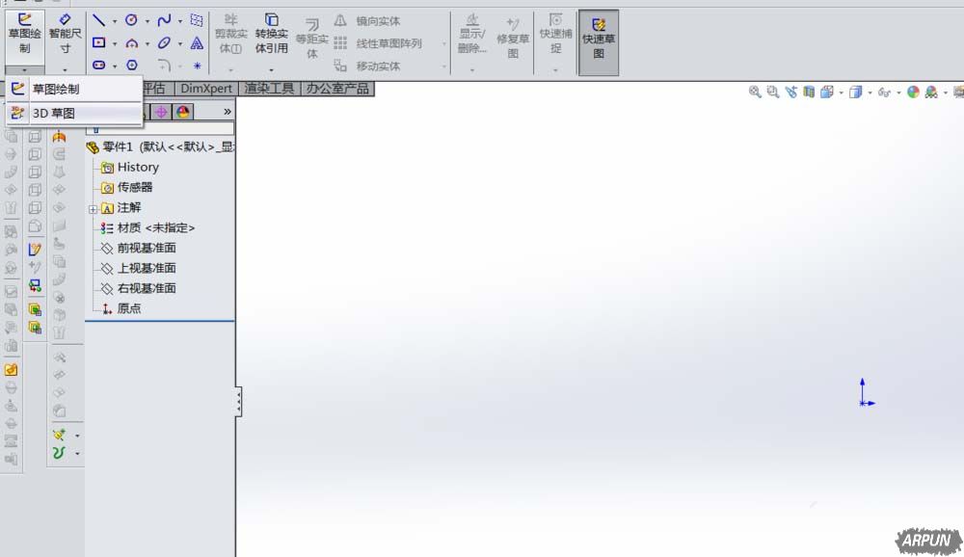This screenshot has height=557, width=964.
Task: Select the 传感器 folder
Action: pos(127,188)
